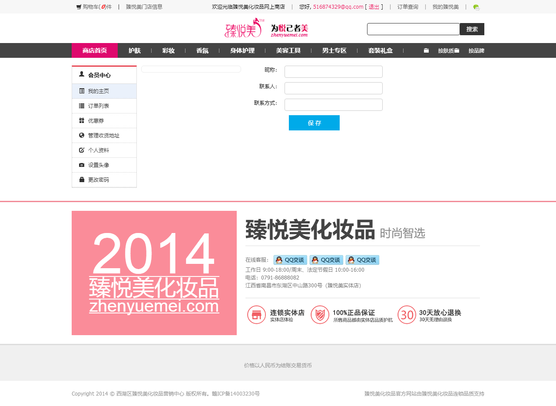Click the 2014 臻悦美化妆品 pink banner
556x406 pixels.
(x=154, y=273)
